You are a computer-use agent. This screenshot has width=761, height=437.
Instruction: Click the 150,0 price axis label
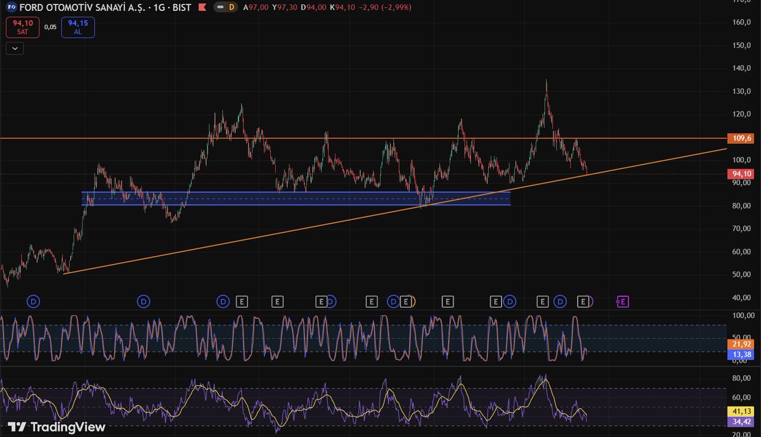[x=741, y=45]
